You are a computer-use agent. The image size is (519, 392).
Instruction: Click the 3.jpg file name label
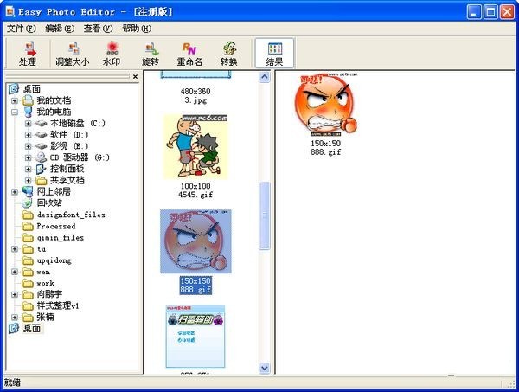tap(195, 100)
